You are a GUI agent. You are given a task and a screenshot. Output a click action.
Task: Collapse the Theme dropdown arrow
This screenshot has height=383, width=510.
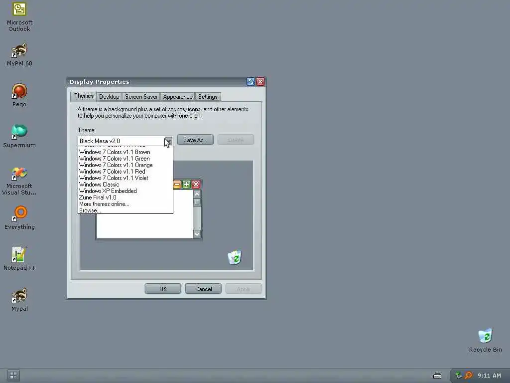point(168,141)
